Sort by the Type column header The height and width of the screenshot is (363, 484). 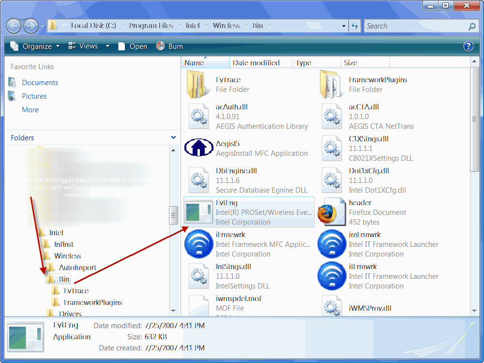pyautogui.click(x=317, y=62)
